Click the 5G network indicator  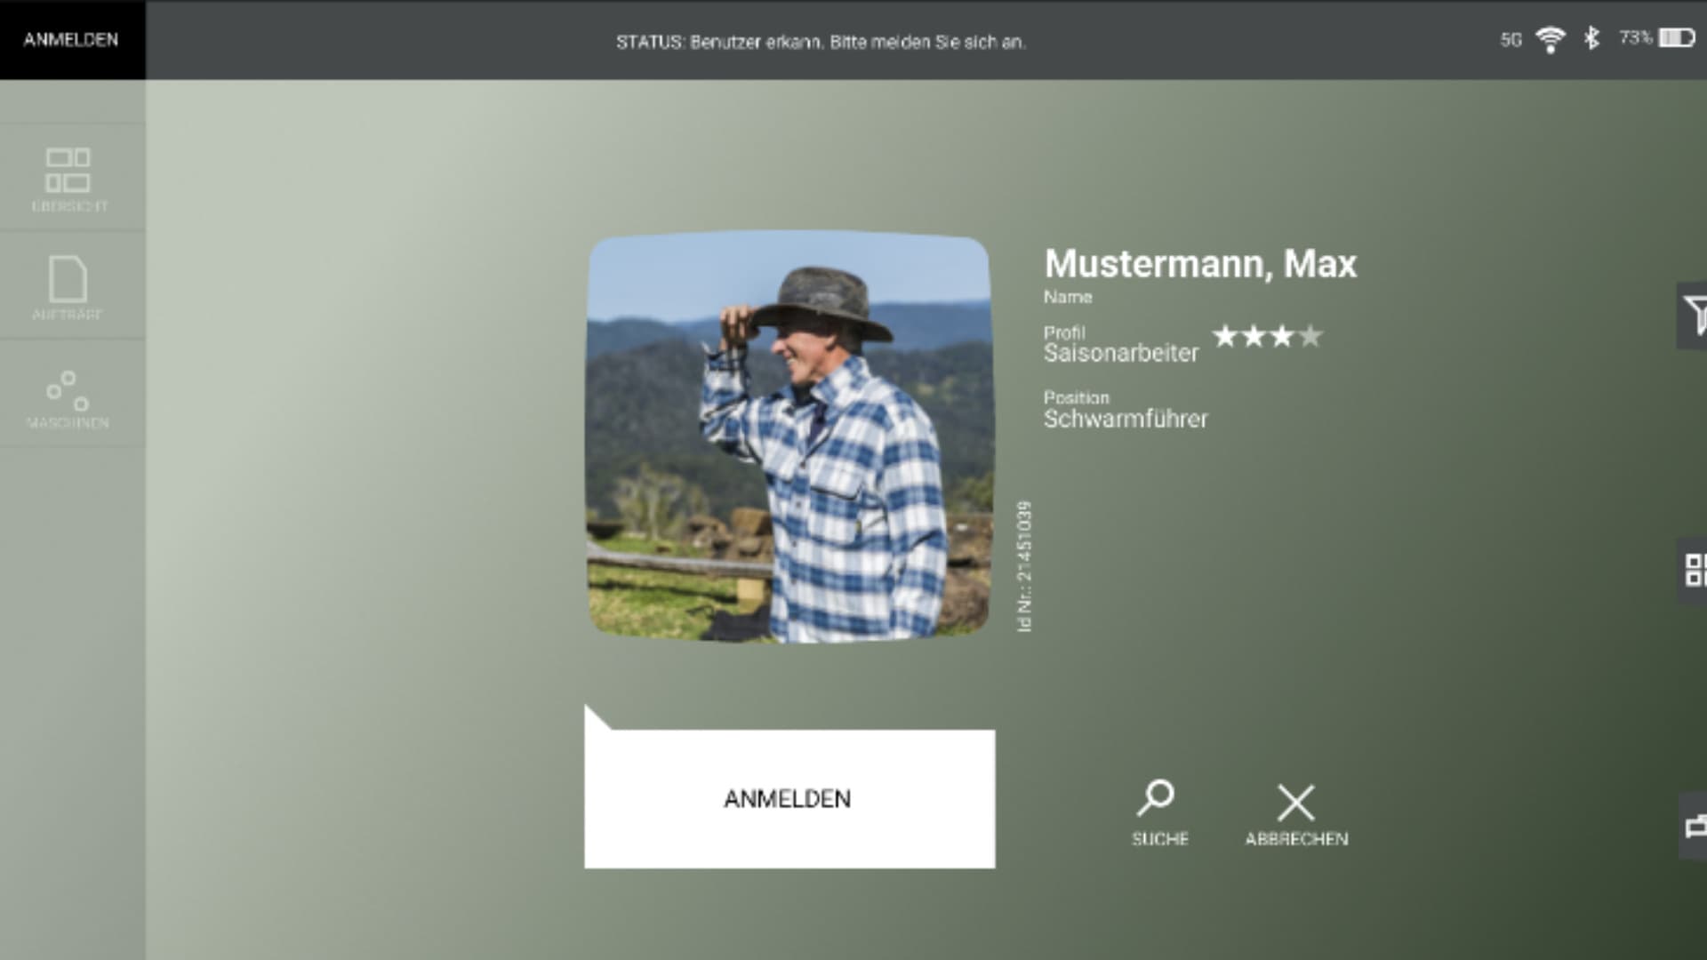(1511, 40)
